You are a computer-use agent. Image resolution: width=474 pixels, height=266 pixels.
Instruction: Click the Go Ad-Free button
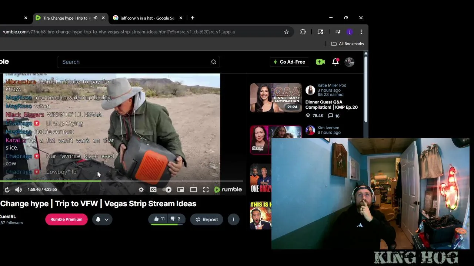point(289,62)
